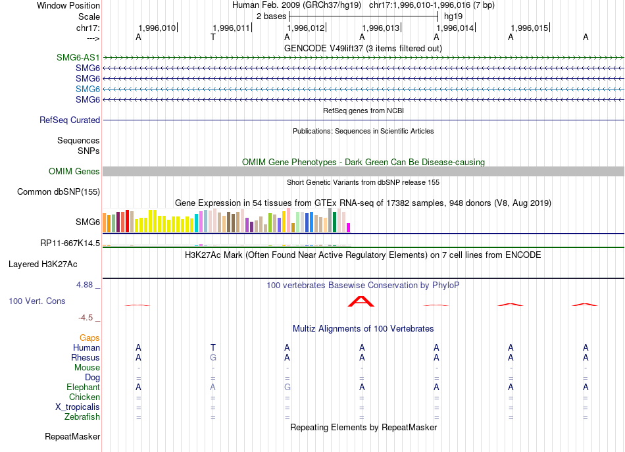
Task: Click Short Genetic Variants from dbSNP title
Action: pos(363,182)
